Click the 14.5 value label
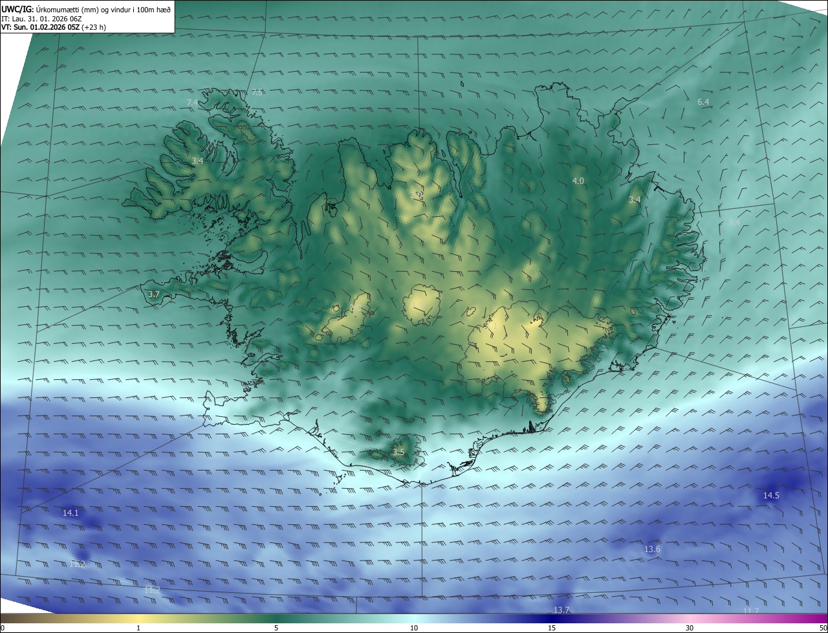 (771, 495)
